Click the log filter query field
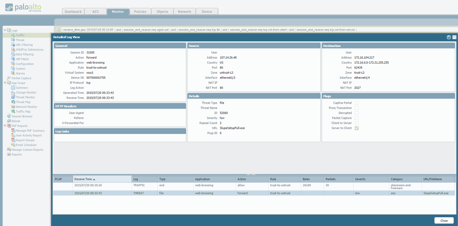 click(x=259, y=30)
